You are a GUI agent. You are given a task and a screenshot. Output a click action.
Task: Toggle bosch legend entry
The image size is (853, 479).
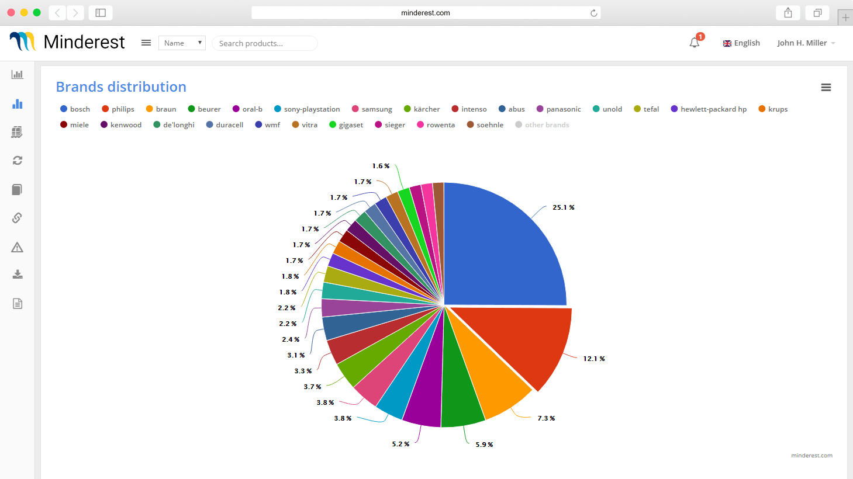(75, 109)
